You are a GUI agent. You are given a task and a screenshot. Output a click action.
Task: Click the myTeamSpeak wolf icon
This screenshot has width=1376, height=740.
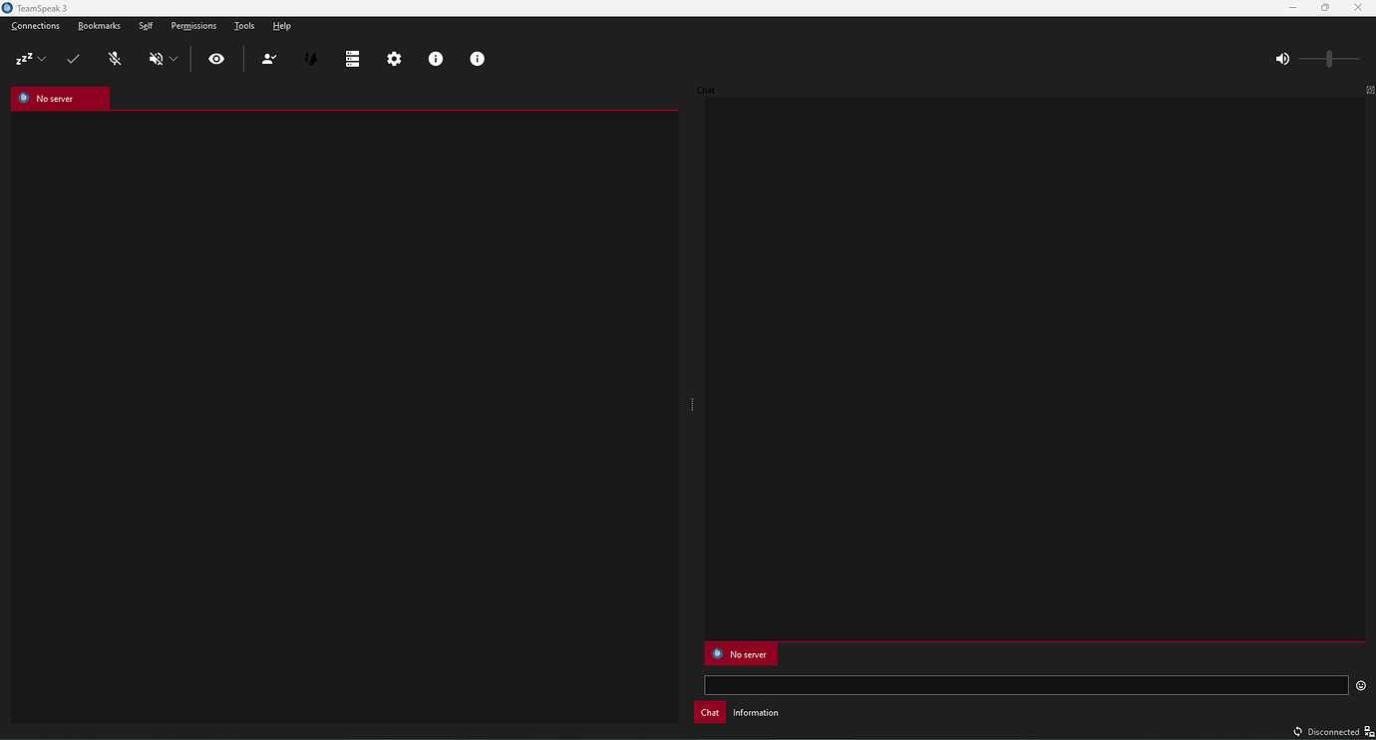point(310,58)
